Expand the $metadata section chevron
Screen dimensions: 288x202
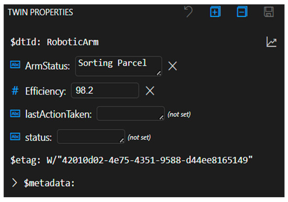click(x=14, y=183)
